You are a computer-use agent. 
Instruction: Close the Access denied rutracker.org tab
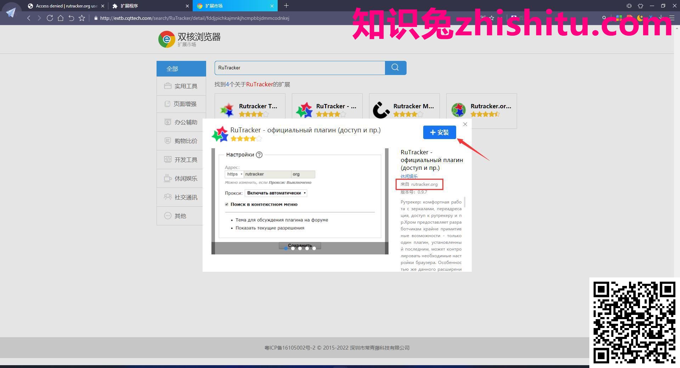pyautogui.click(x=103, y=6)
